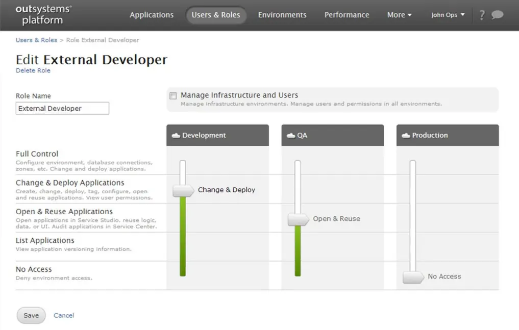Click the 'Deny environment access.' description
The image size is (519, 330).
click(x=54, y=278)
